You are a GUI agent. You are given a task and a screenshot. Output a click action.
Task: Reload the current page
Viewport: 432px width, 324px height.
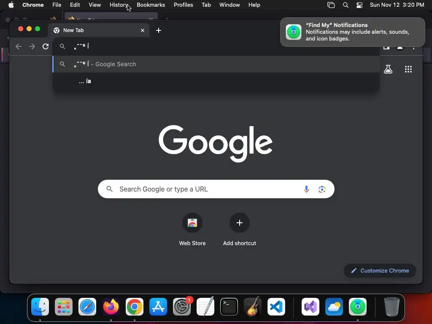(46, 46)
